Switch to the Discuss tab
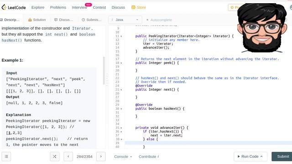 pos(63,20)
